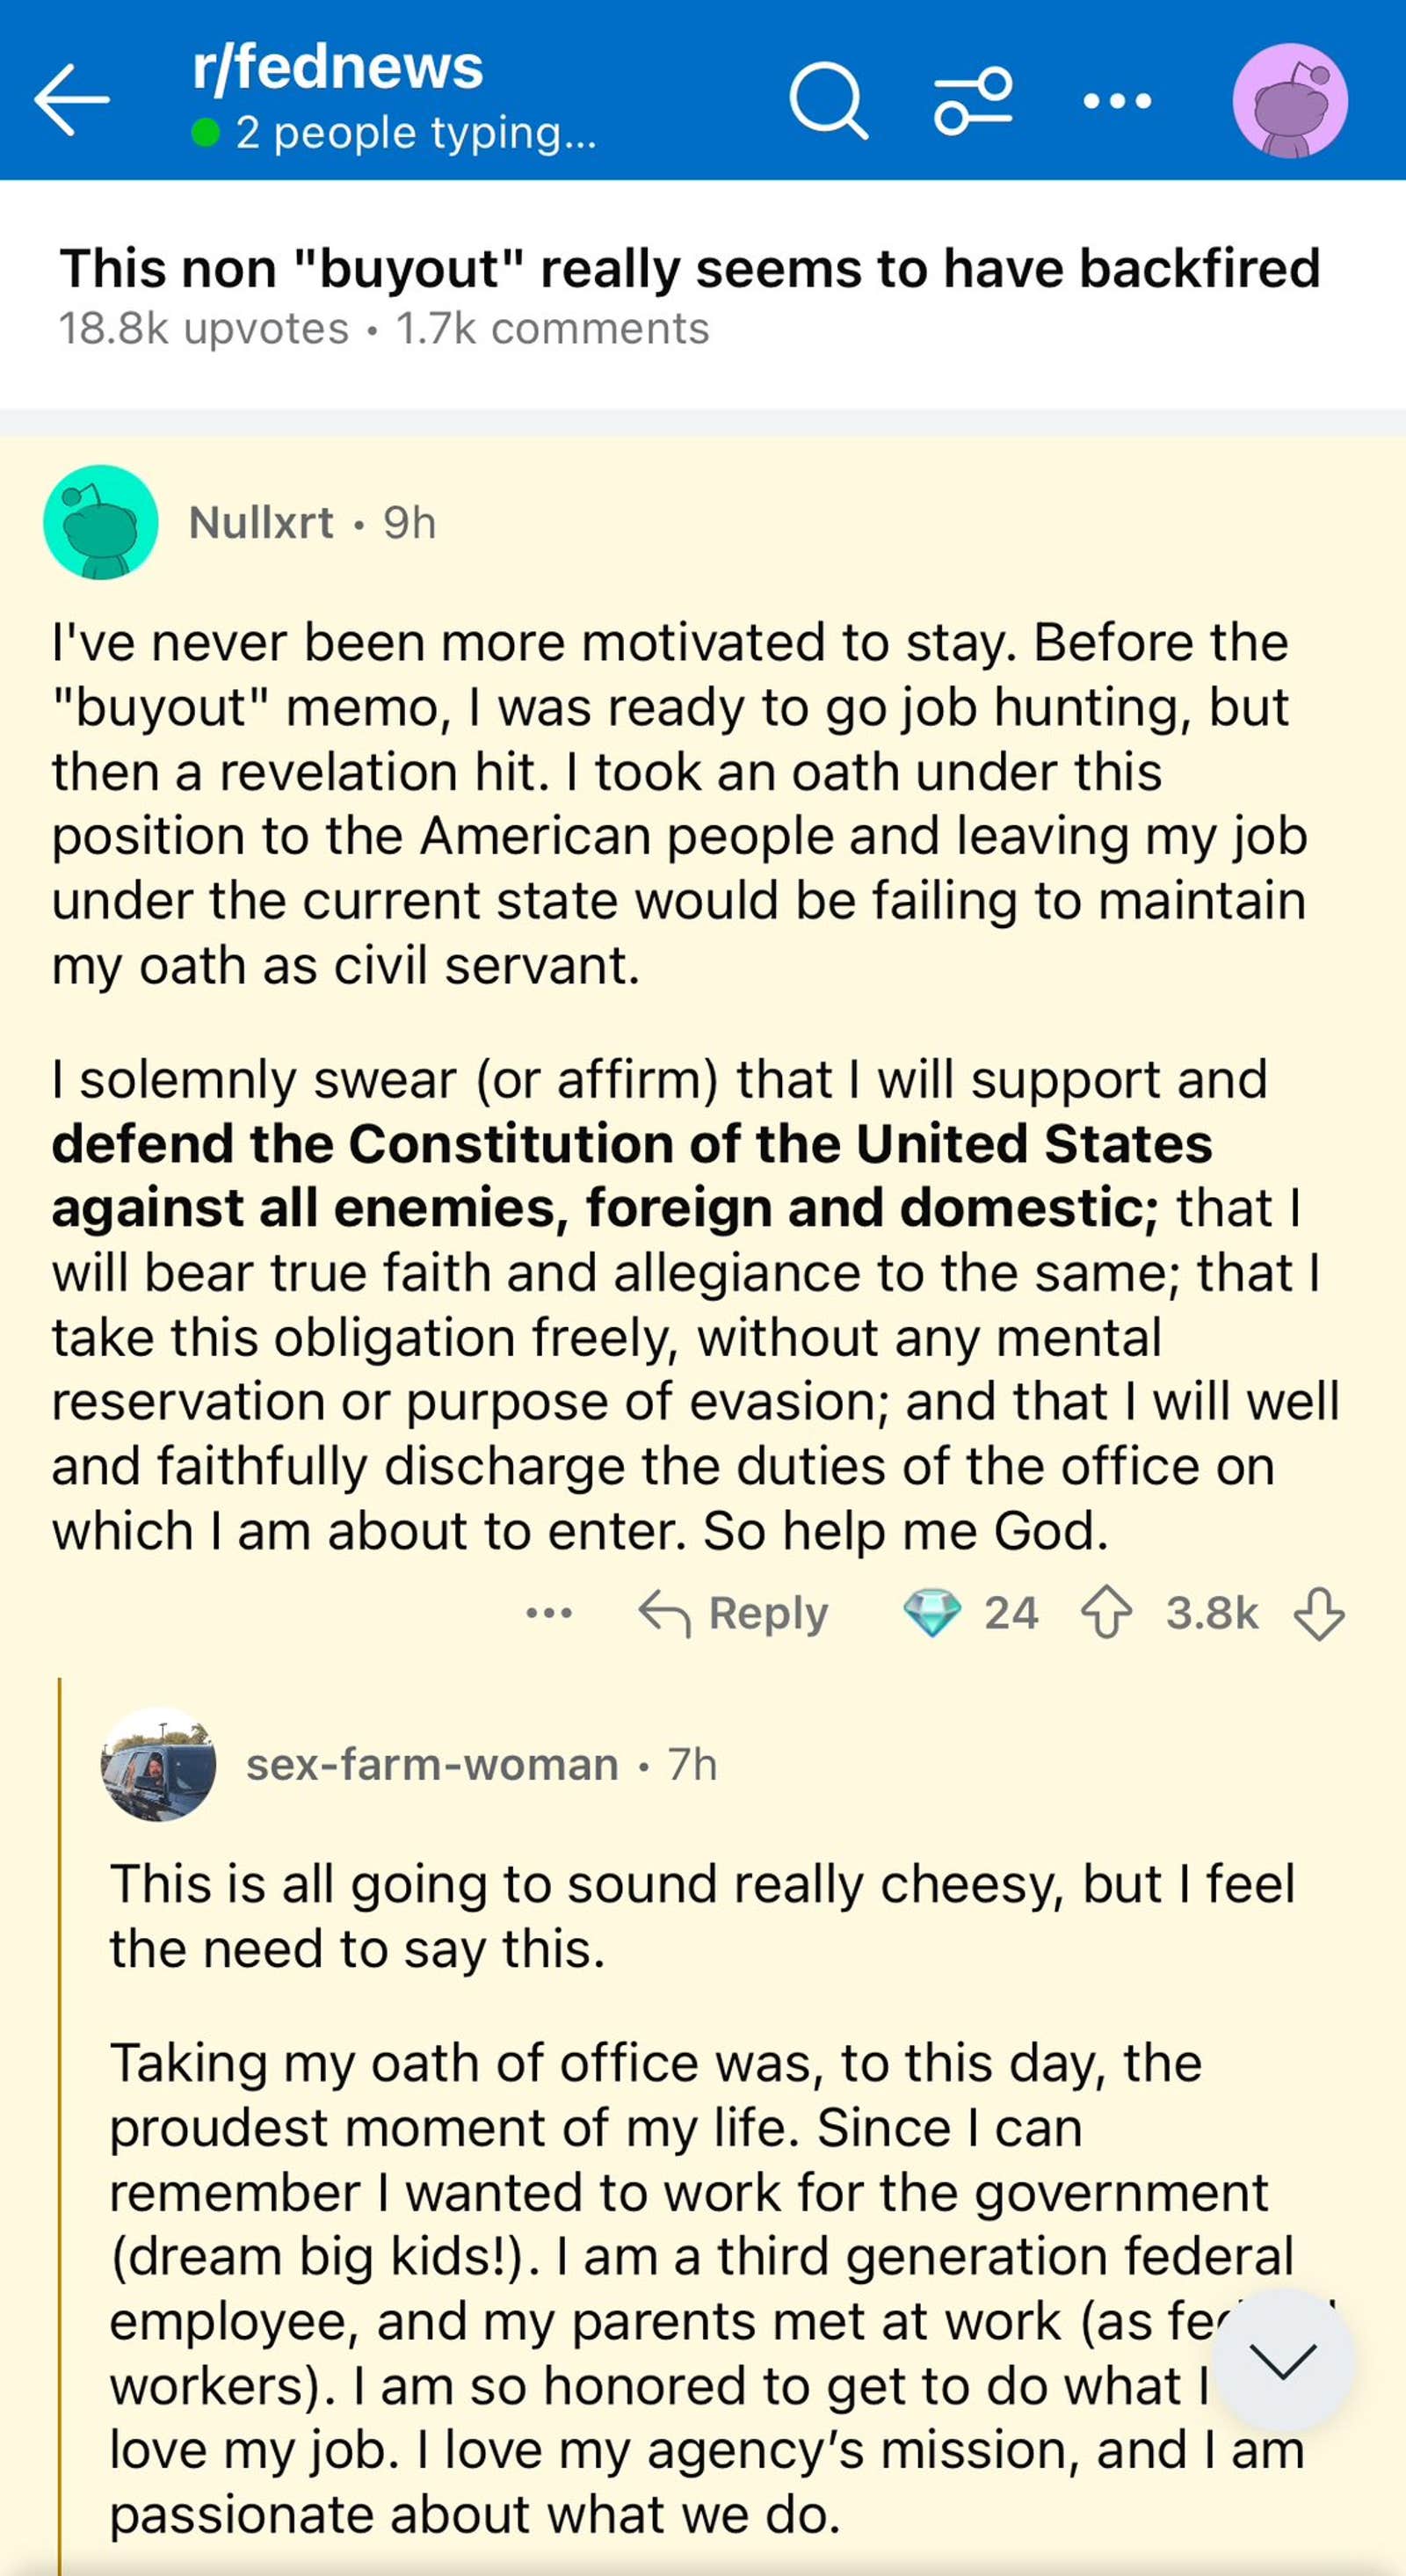The height and width of the screenshot is (2576, 1406).
Task: Open the r/fednews community page
Action: pyautogui.click(x=334, y=68)
